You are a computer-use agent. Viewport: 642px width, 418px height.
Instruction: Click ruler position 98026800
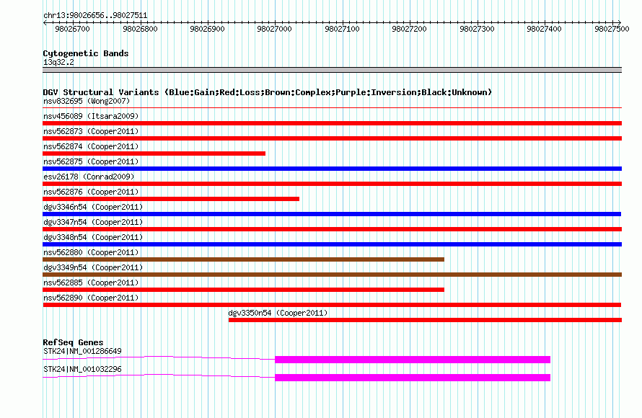(140, 29)
